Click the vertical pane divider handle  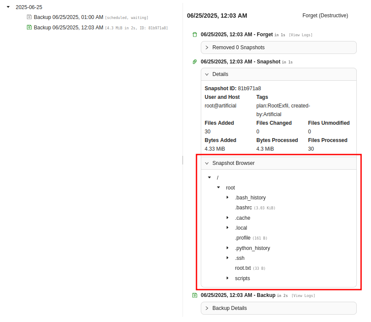(183, 160)
